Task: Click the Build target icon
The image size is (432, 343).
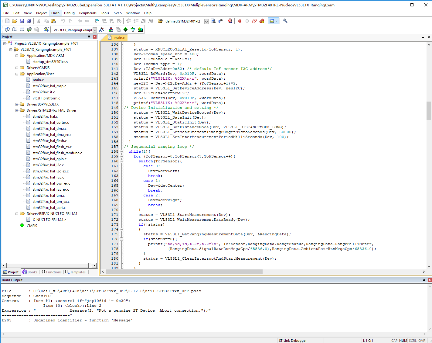Action: pyautogui.click(x=15, y=29)
